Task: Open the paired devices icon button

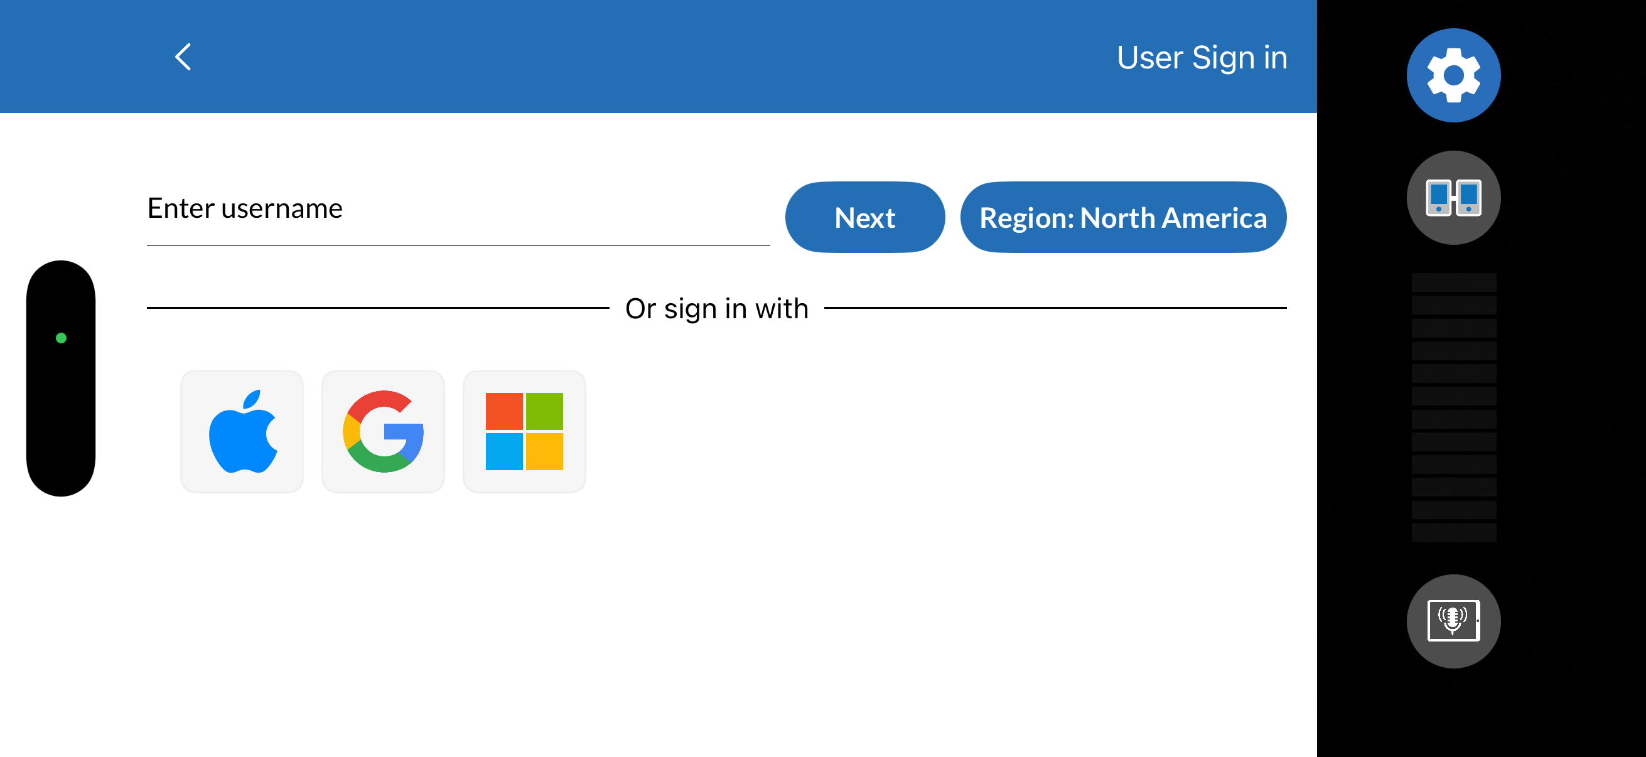Action: pyautogui.click(x=1453, y=197)
